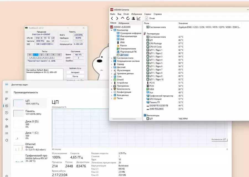Open the Services icon in Task Manager sidebar
The image size is (249, 177).
[x=7, y=140]
